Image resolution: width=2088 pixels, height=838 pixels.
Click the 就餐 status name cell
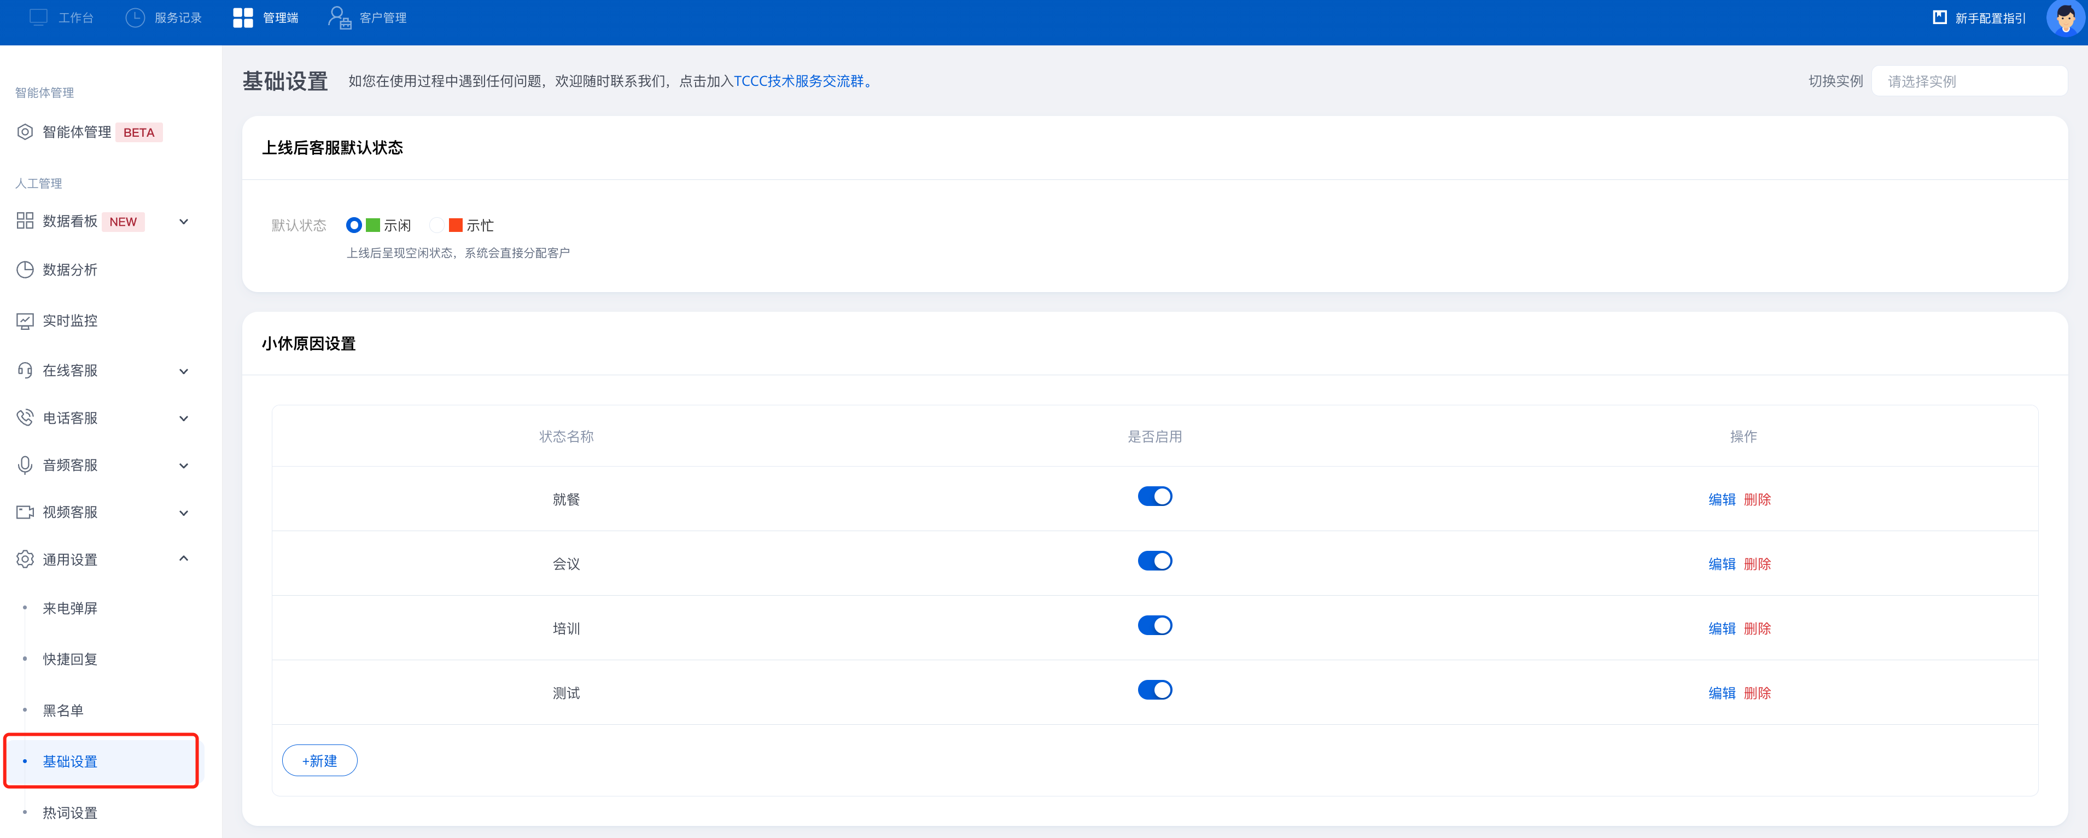point(566,499)
